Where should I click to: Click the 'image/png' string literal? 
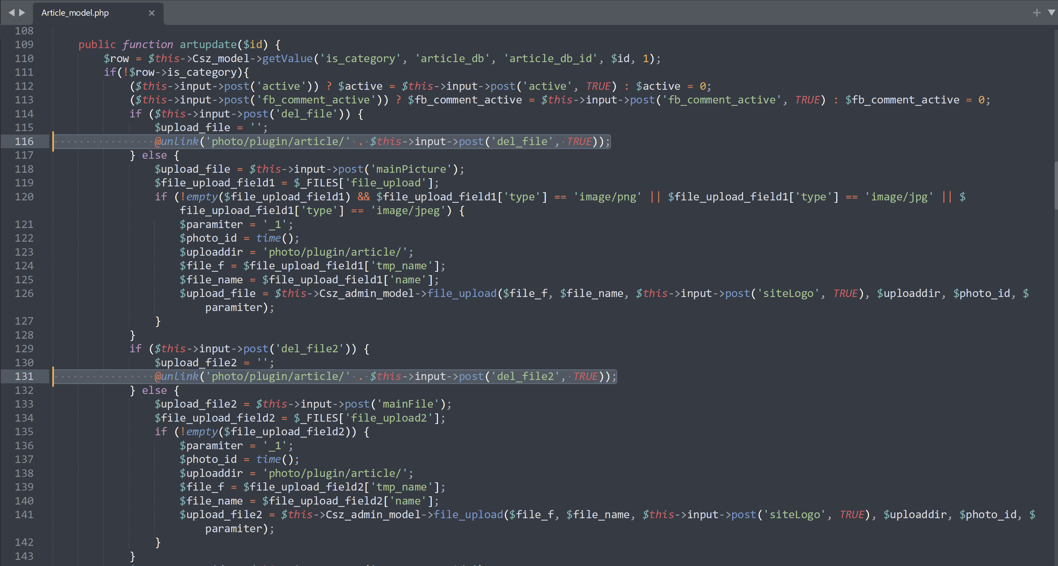click(607, 197)
